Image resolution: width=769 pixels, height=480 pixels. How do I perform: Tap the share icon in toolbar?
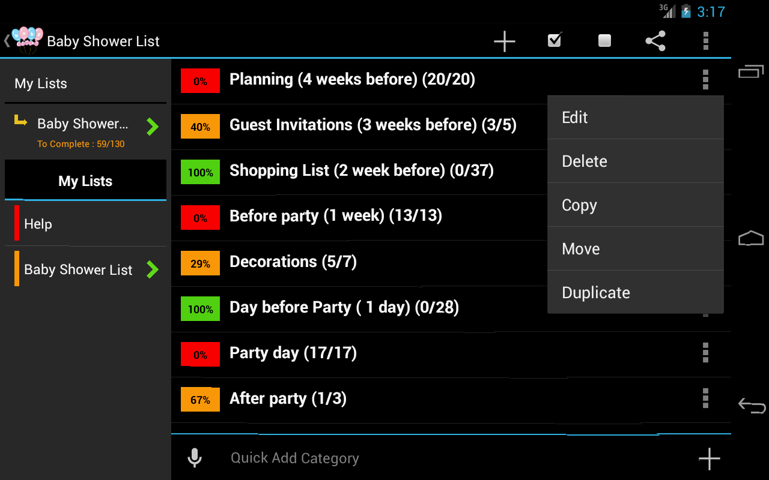click(655, 41)
